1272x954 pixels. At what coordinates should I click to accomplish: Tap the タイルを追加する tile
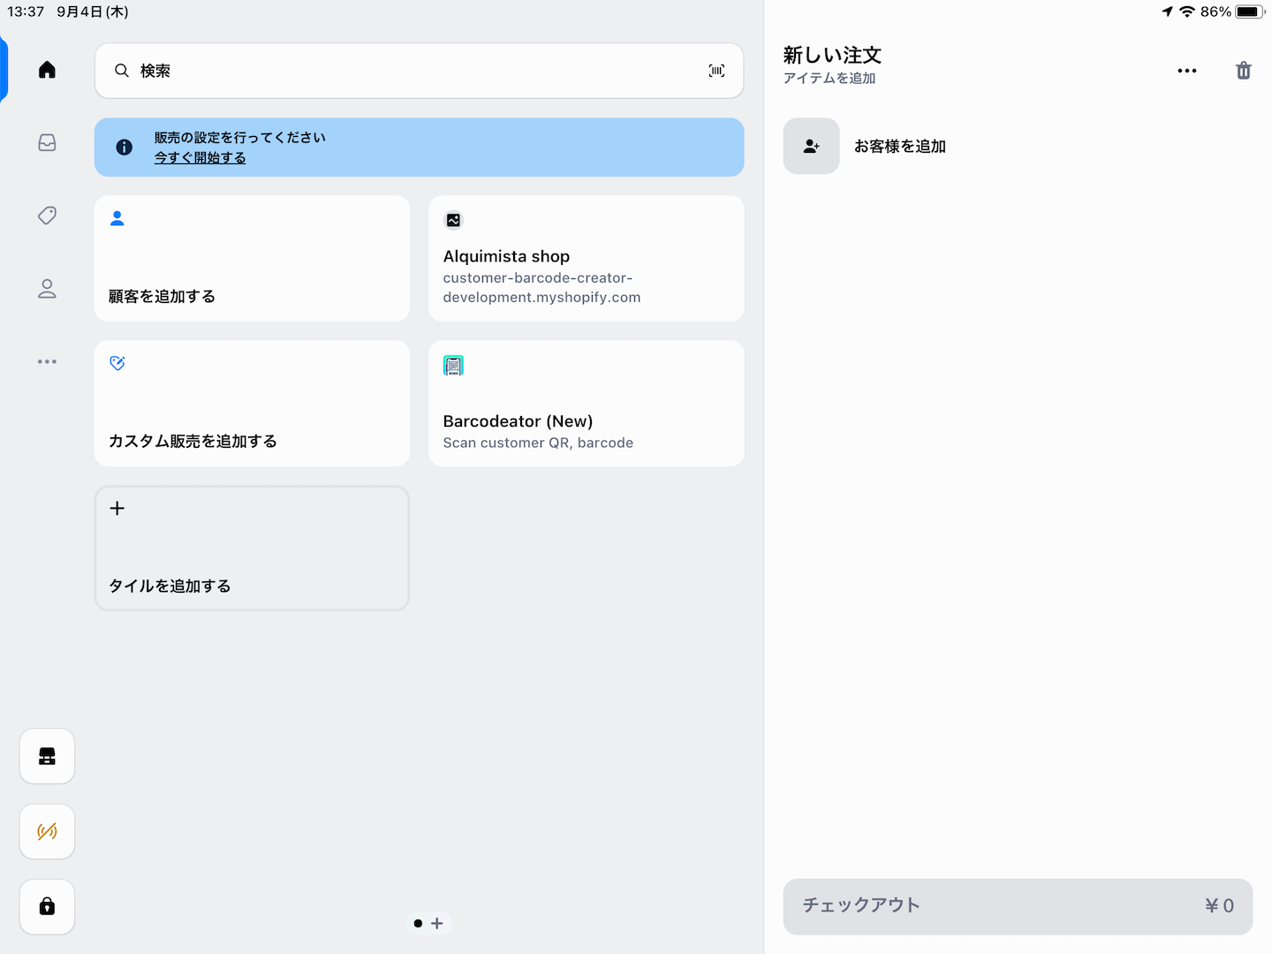[252, 548]
